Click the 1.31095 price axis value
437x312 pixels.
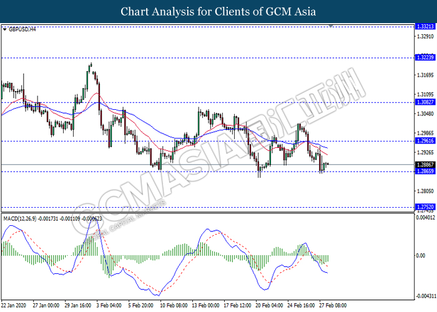(x=426, y=94)
